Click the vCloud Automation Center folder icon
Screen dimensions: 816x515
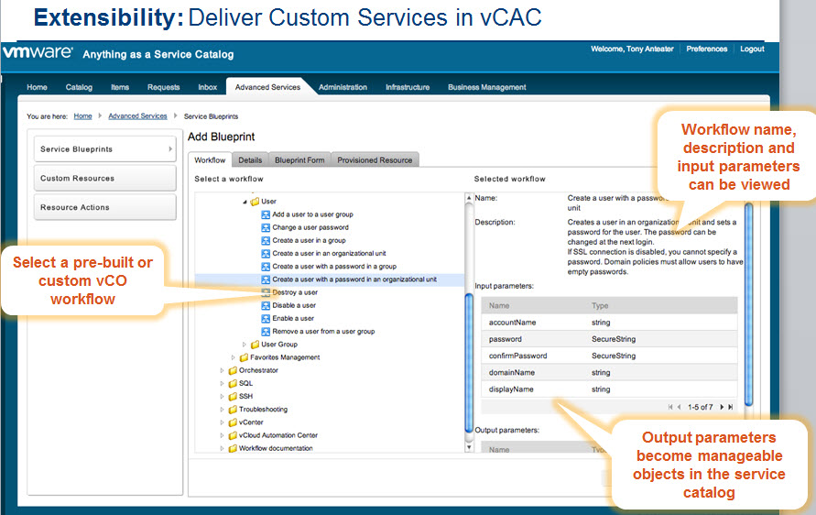(x=233, y=436)
